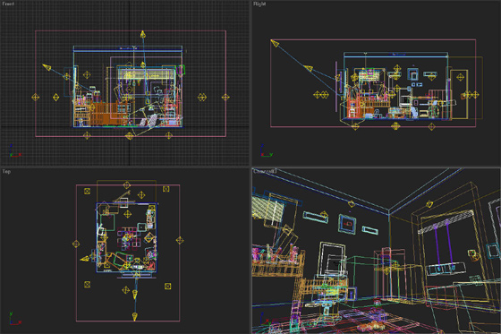Select the computer monitor in Camera viewport

[x=332, y=260]
